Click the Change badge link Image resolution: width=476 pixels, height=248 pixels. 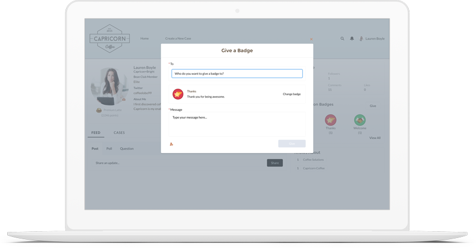292,94
